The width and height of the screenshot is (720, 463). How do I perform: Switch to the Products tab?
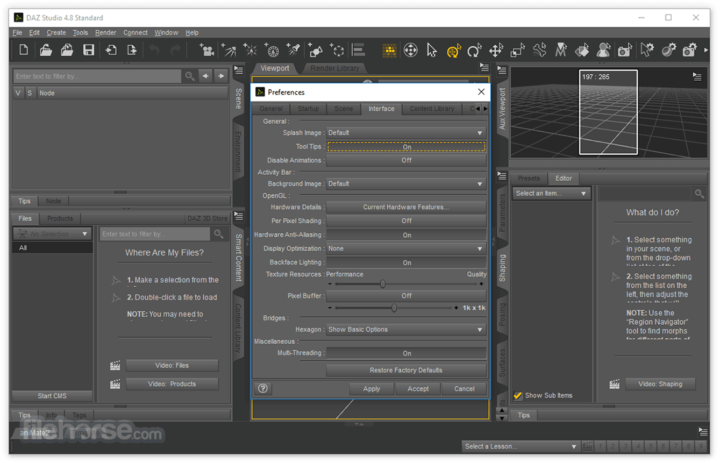[60, 219]
